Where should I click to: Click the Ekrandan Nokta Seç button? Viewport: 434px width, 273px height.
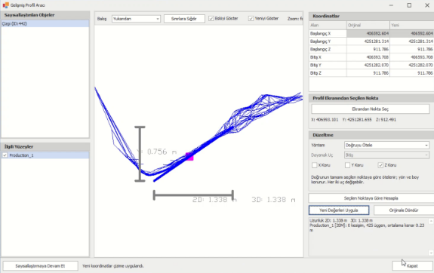[371, 109]
